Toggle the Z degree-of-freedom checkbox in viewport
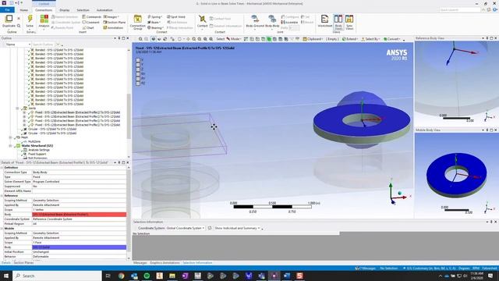Viewport: 499px width, 281px height. click(138, 69)
